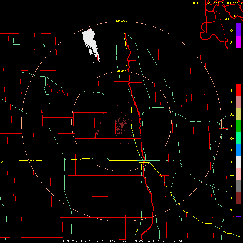Click the 'GC' legend label

(x=232, y=186)
